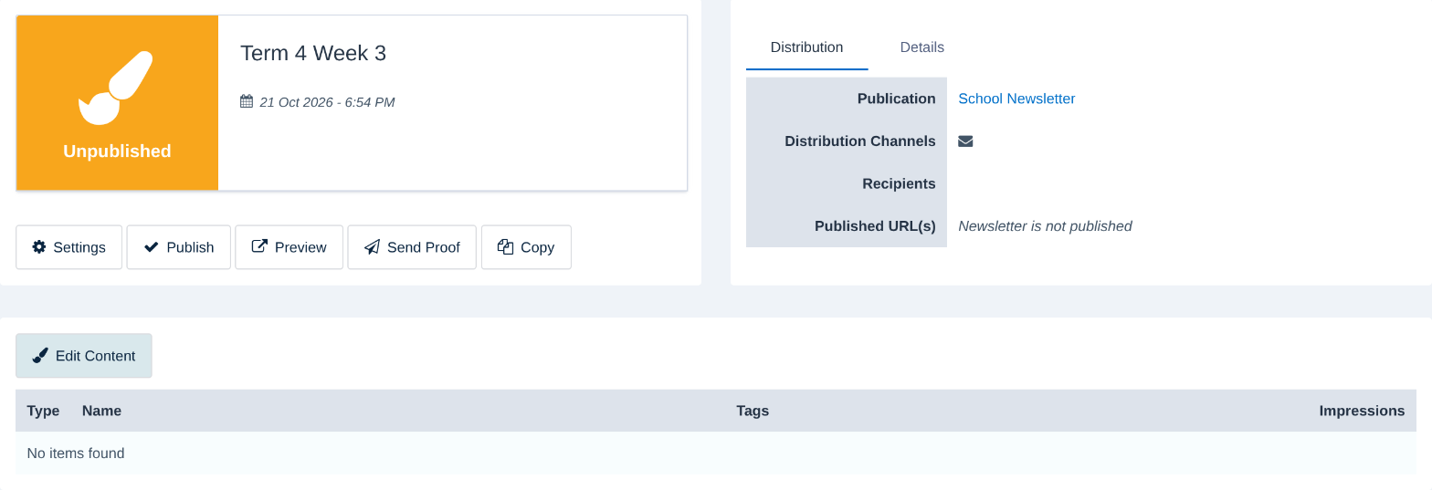The width and height of the screenshot is (1432, 490).
Task: Click the Impressions column header
Action: click(x=1362, y=411)
